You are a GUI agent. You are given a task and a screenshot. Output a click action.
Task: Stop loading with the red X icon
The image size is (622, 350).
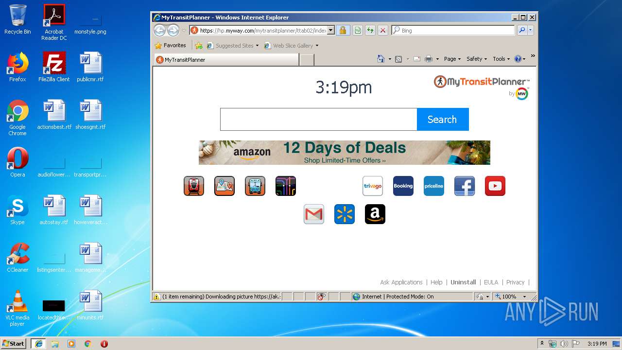coord(383,30)
